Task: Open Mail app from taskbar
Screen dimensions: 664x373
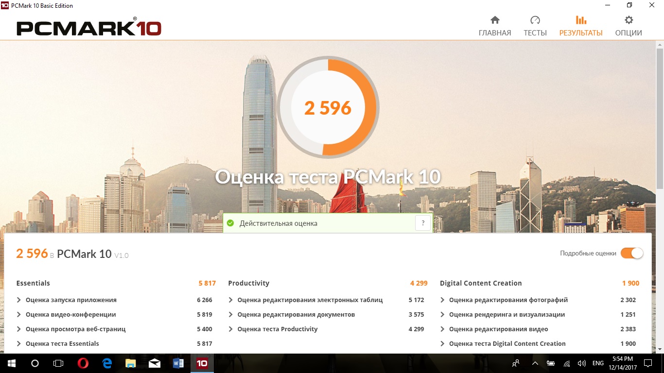Action: coord(155,363)
